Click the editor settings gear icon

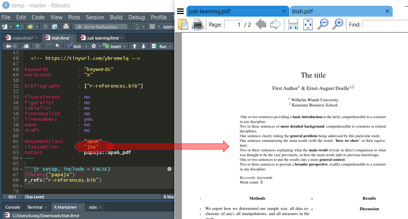coord(94,47)
